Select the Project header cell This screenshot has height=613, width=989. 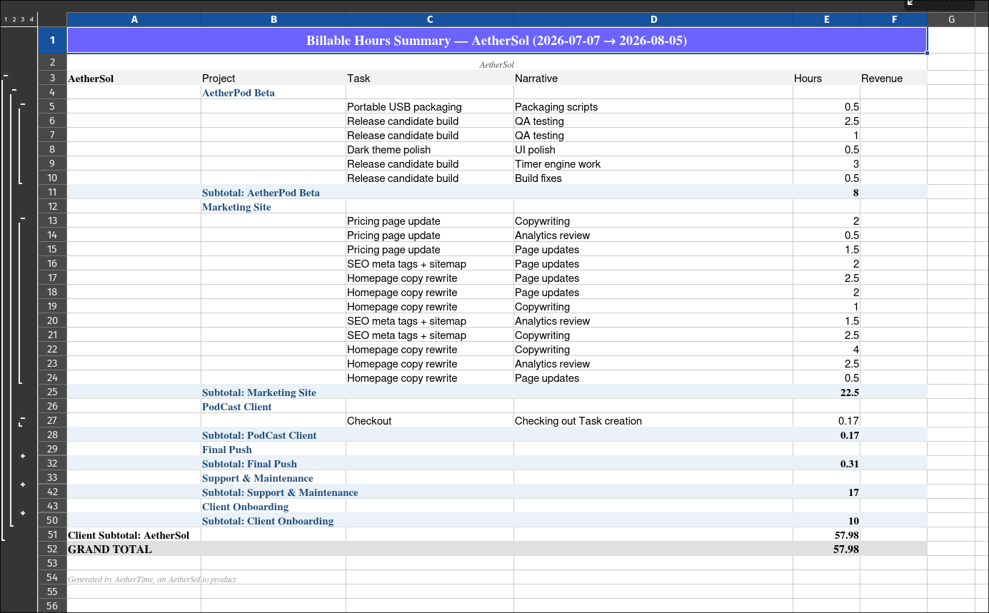273,78
